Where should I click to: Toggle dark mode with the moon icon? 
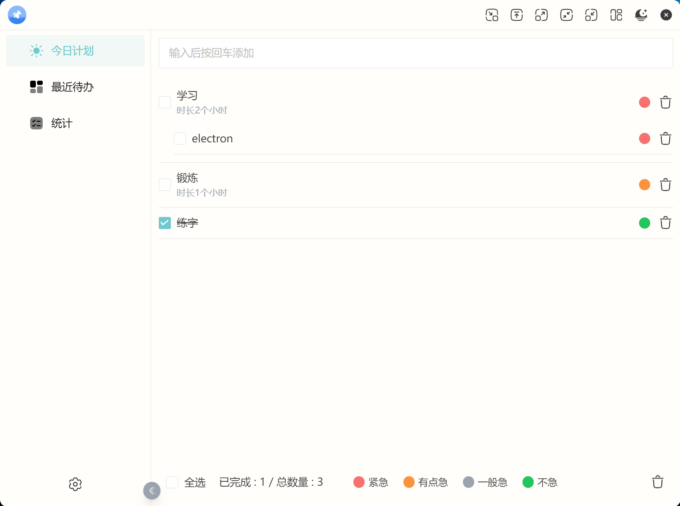pyautogui.click(x=641, y=15)
